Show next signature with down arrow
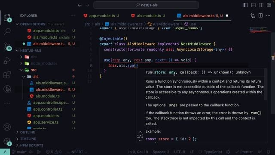This screenshot has height=155, width=275. [140, 140]
